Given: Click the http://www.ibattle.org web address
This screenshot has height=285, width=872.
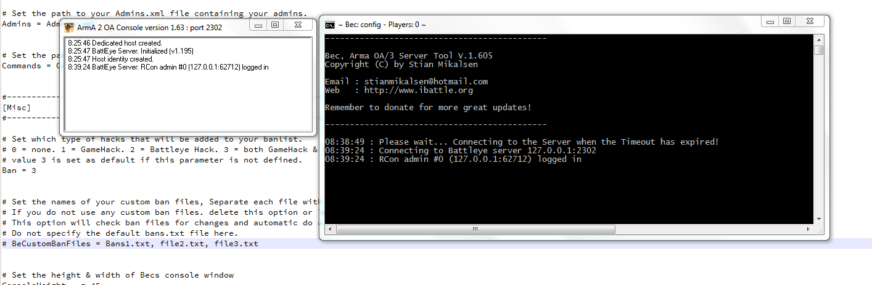Looking at the screenshot, I should pos(419,90).
